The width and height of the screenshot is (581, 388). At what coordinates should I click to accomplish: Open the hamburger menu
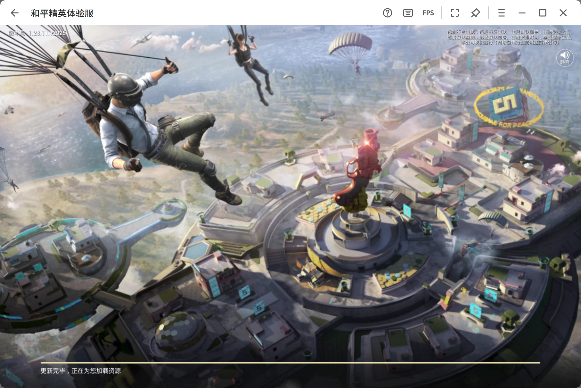tap(501, 13)
